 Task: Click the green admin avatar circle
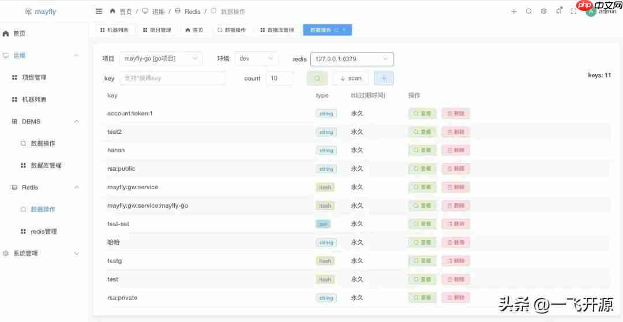591,12
